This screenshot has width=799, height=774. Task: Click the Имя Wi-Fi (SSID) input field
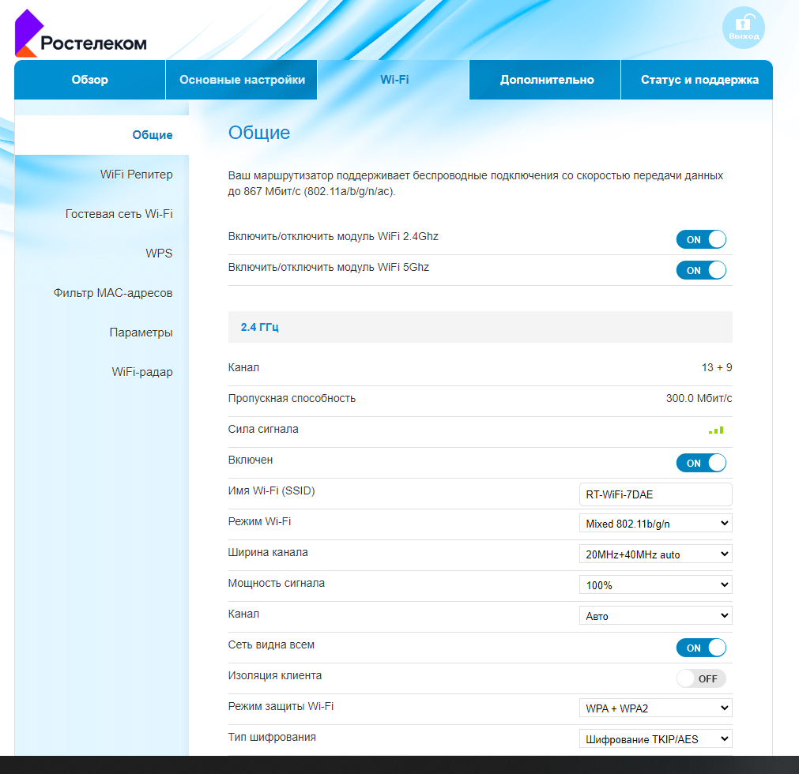tap(656, 494)
